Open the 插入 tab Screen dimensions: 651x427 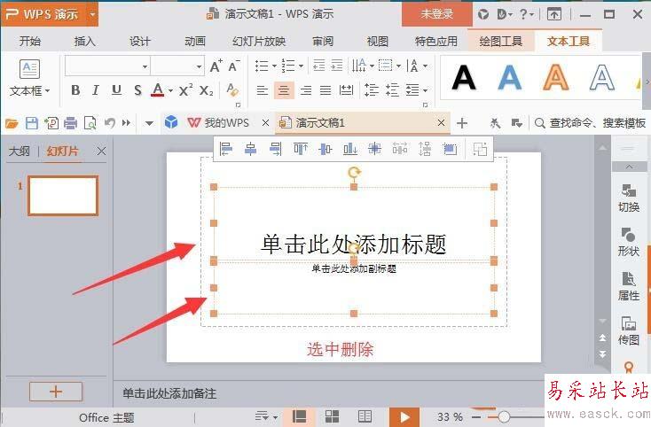(x=84, y=42)
